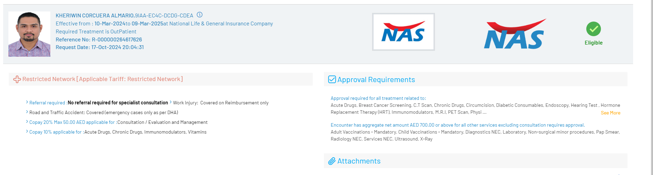Click the Approval Requirements check icon
Screen dimensions: 653x175
[x=332, y=80]
